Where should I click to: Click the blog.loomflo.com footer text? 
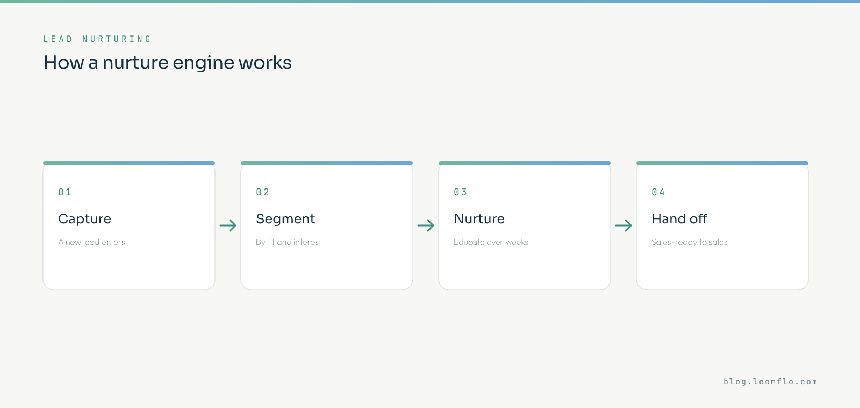point(770,382)
